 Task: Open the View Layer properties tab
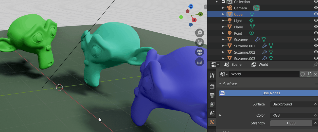point(212,104)
